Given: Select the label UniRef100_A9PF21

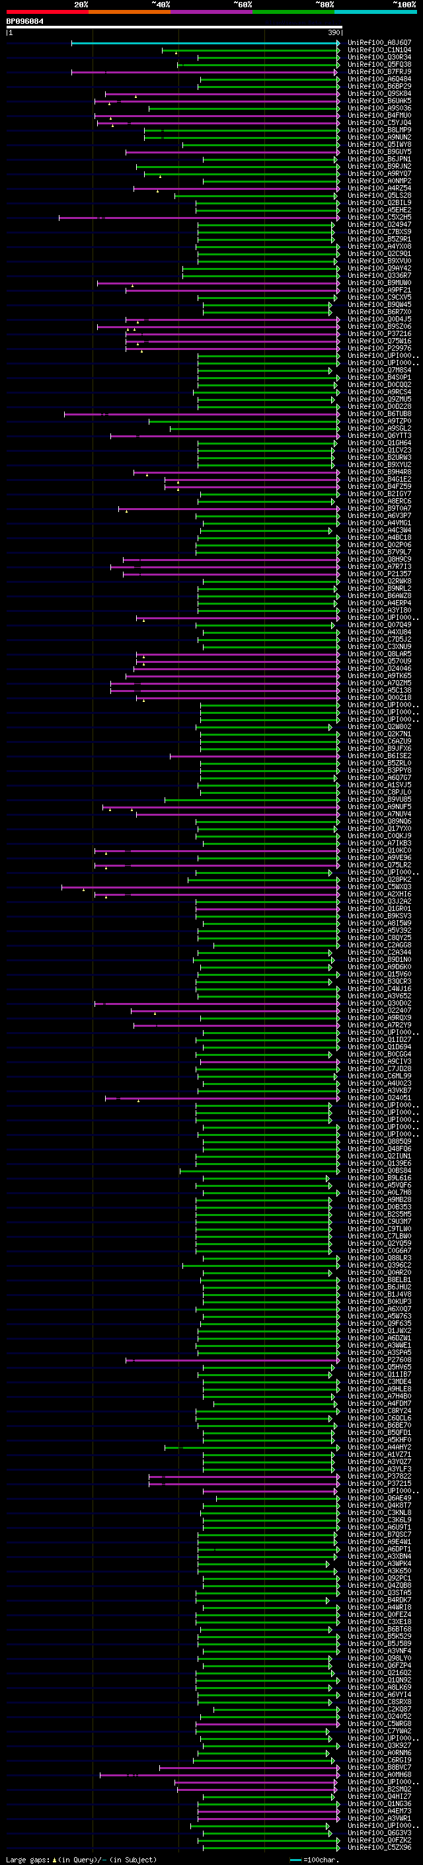Looking at the screenshot, I should click(379, 290).
